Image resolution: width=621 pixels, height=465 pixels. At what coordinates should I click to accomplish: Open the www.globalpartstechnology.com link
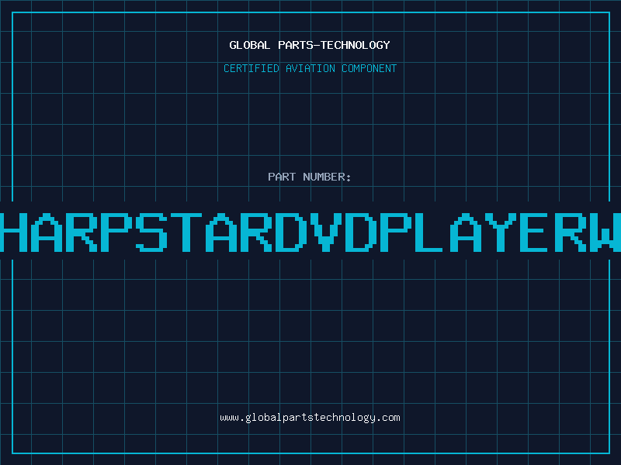pyautogui.click(x=310, y=418)
